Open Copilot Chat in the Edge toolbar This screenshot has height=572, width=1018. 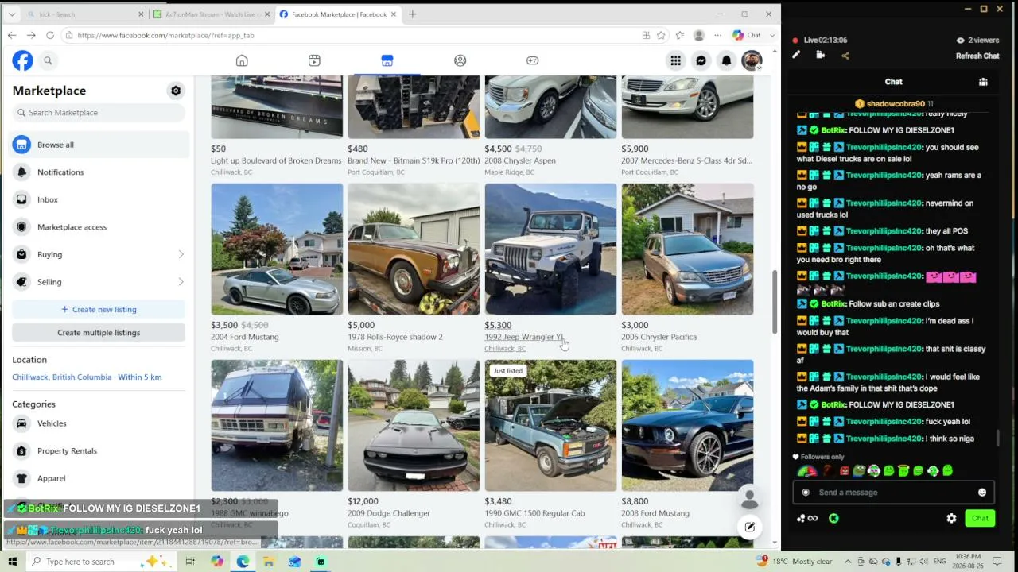point(747,35)
